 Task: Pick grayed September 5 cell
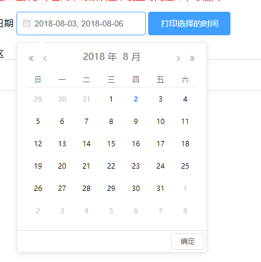click(x=111, y=211)
